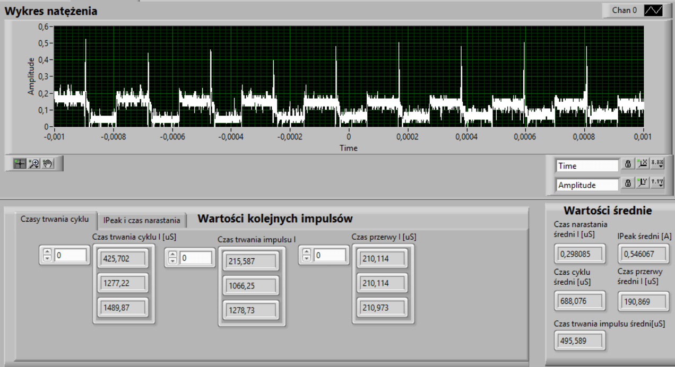The width and height of the screenshot is (675, 367).
Task: Click the Czas przerwy value 210,973
Action: click(382, 308)
